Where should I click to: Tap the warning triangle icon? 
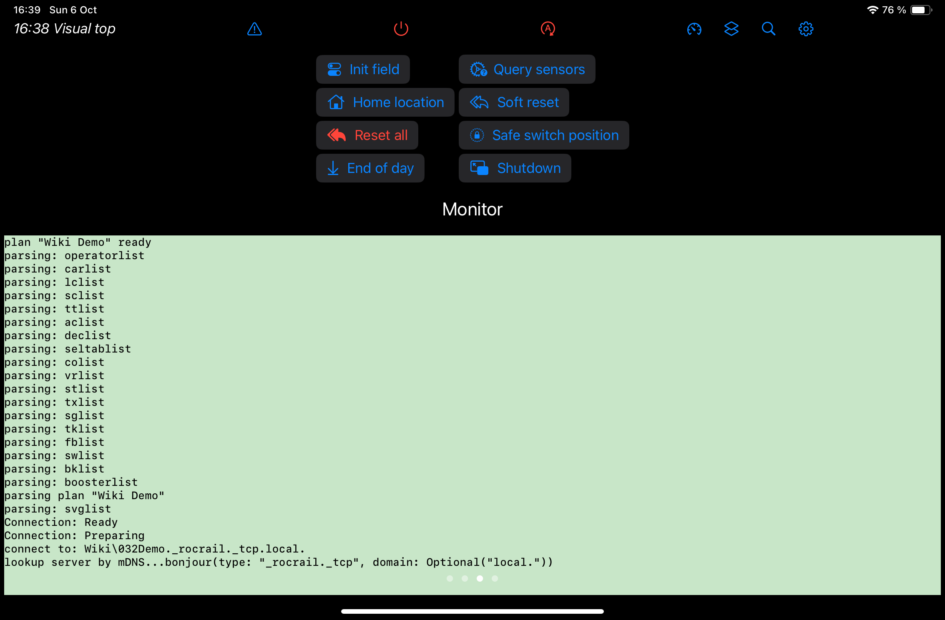click(x=254, y=29)
